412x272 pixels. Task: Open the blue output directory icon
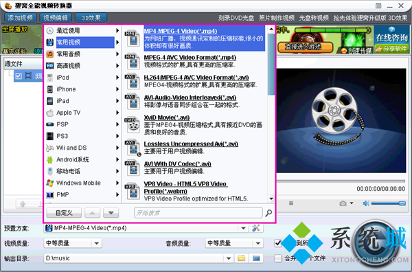[256, 258]
